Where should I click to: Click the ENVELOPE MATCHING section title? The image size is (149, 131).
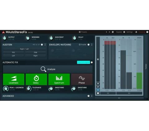pyautogui.click(x=60, y=45)
